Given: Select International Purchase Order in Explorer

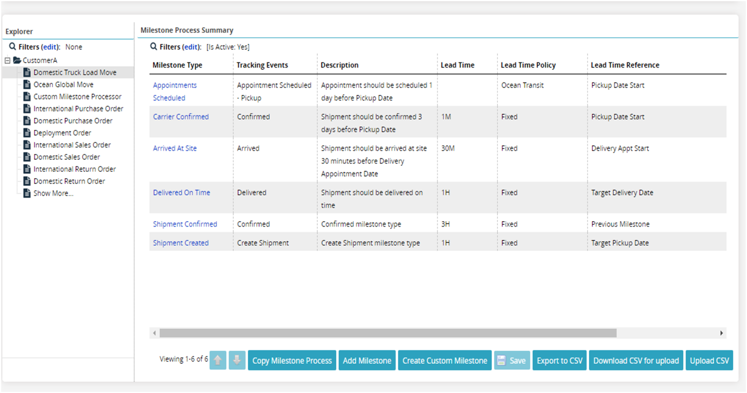Looking at the screenshot, I should tap(78, 109).
